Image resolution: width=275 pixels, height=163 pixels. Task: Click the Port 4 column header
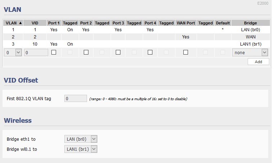pyautogui.click(x=150, y=23)
